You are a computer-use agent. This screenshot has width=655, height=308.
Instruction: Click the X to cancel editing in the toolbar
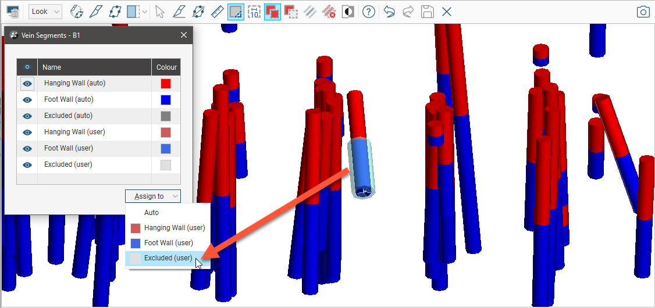point(446,12)
